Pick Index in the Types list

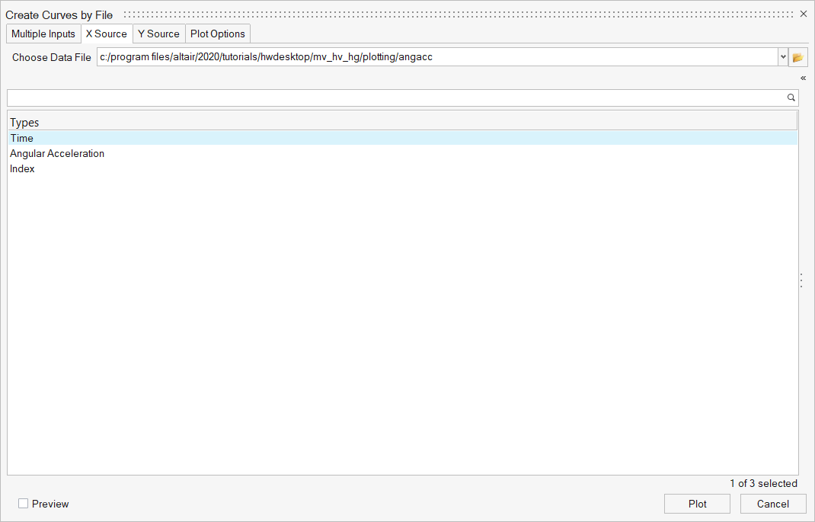22,168
